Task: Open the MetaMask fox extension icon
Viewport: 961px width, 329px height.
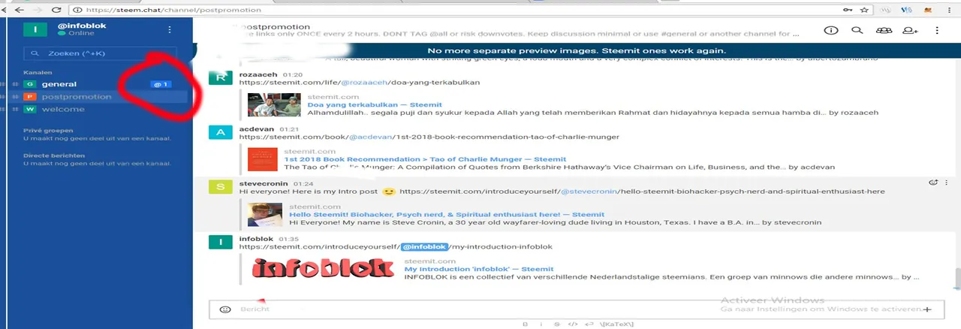Action: 928,10
